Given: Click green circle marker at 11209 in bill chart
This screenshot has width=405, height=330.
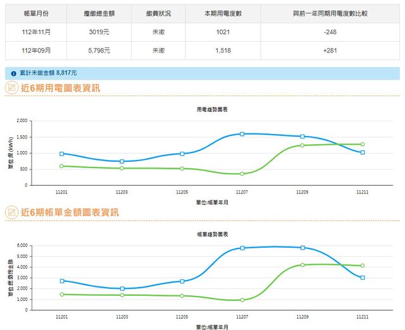Looking at the screenshot, I should [x=302, y=265].
